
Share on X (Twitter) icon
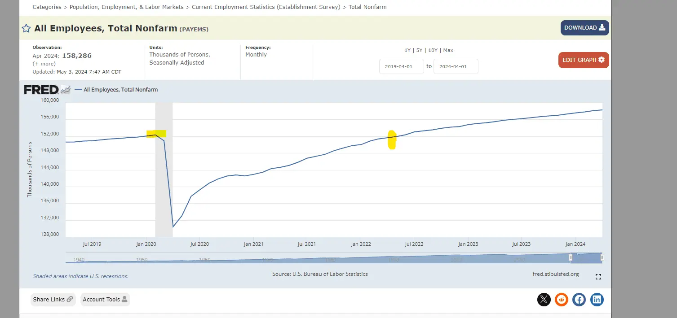[544, 299]
